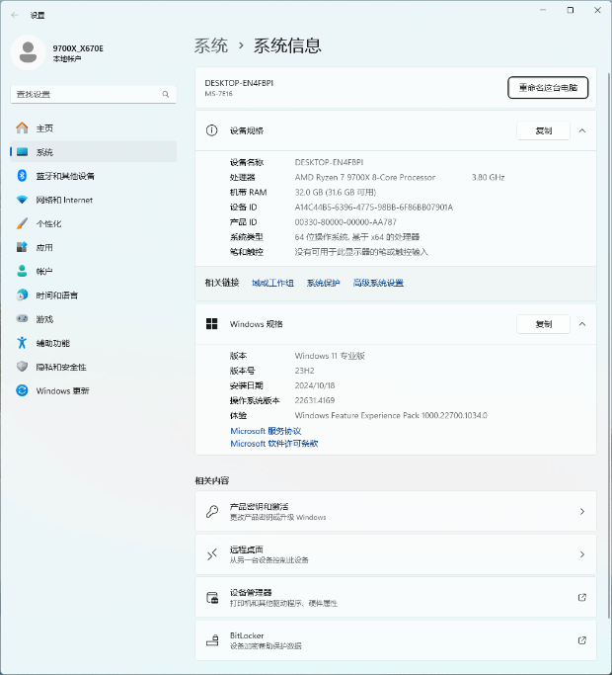
Task: Open the 域或工作组 link
Action: click(272, 283)
